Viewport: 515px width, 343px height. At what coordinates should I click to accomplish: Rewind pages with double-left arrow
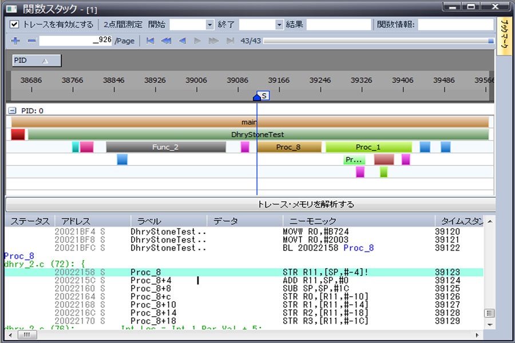click(x=166, y=41)
